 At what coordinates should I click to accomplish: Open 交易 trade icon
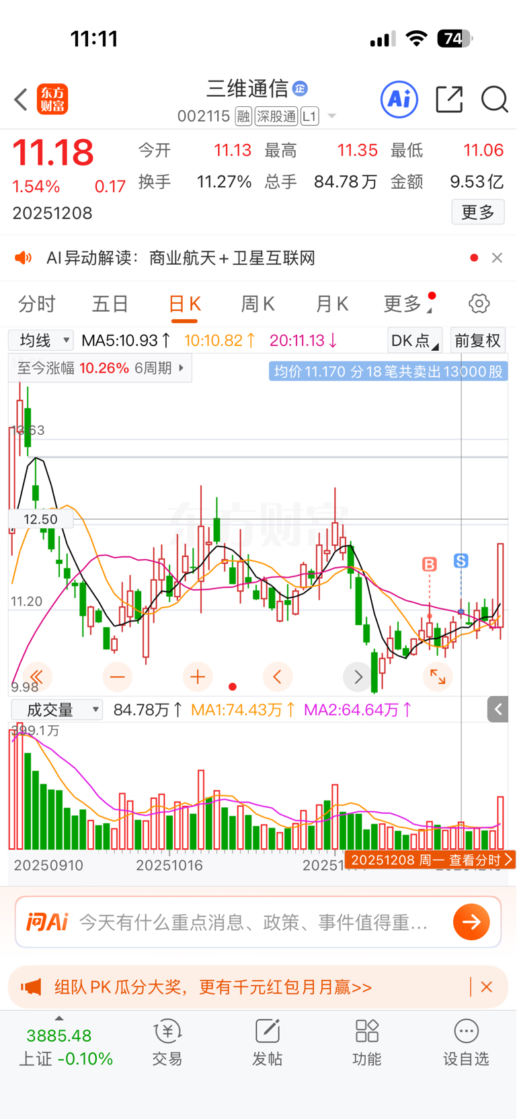pyautogui.click(x=167, y=1042)
